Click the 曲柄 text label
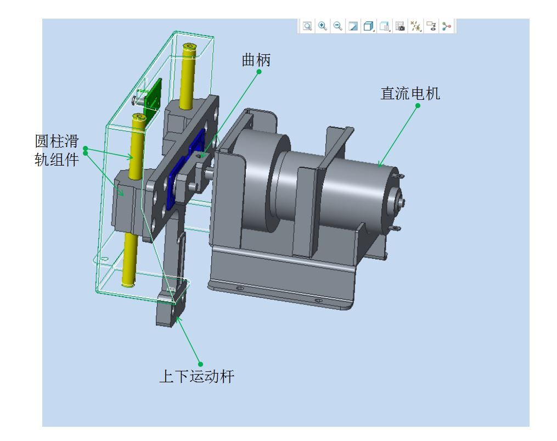Viewport: 557px width, 441px height. point(256,60)
